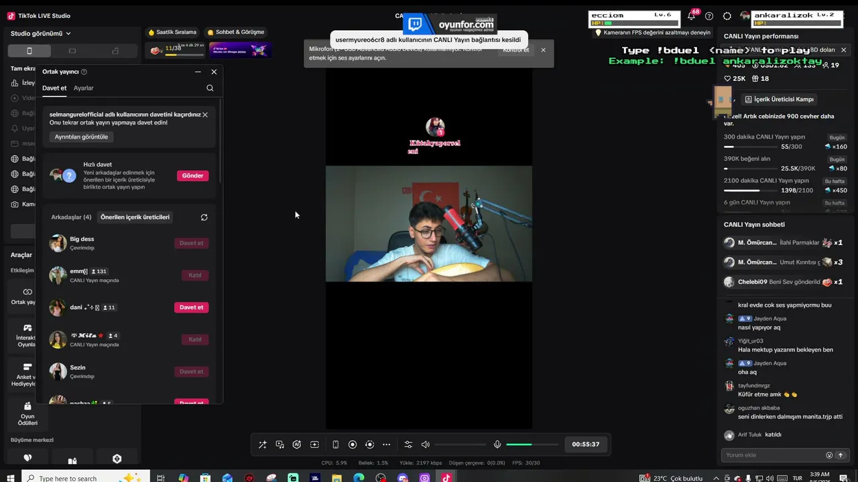The height and width of the screenshot is (482, 858).
Task: Click Kontrol et in microphone warning
Action: [516, 50]
